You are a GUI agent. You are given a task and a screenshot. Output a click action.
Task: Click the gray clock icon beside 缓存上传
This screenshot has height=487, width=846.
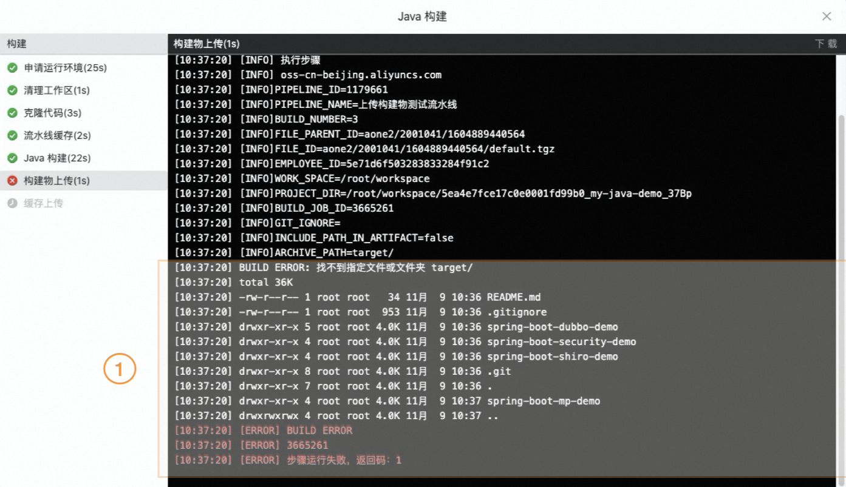click(12, 203)
